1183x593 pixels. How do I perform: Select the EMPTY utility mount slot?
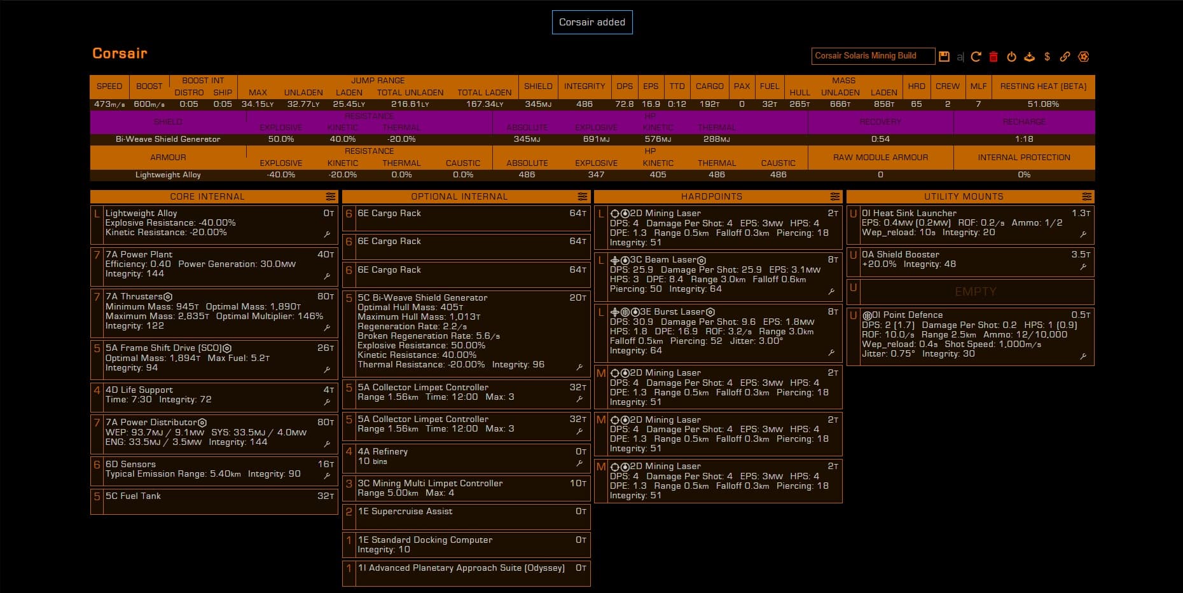[975, 292]
